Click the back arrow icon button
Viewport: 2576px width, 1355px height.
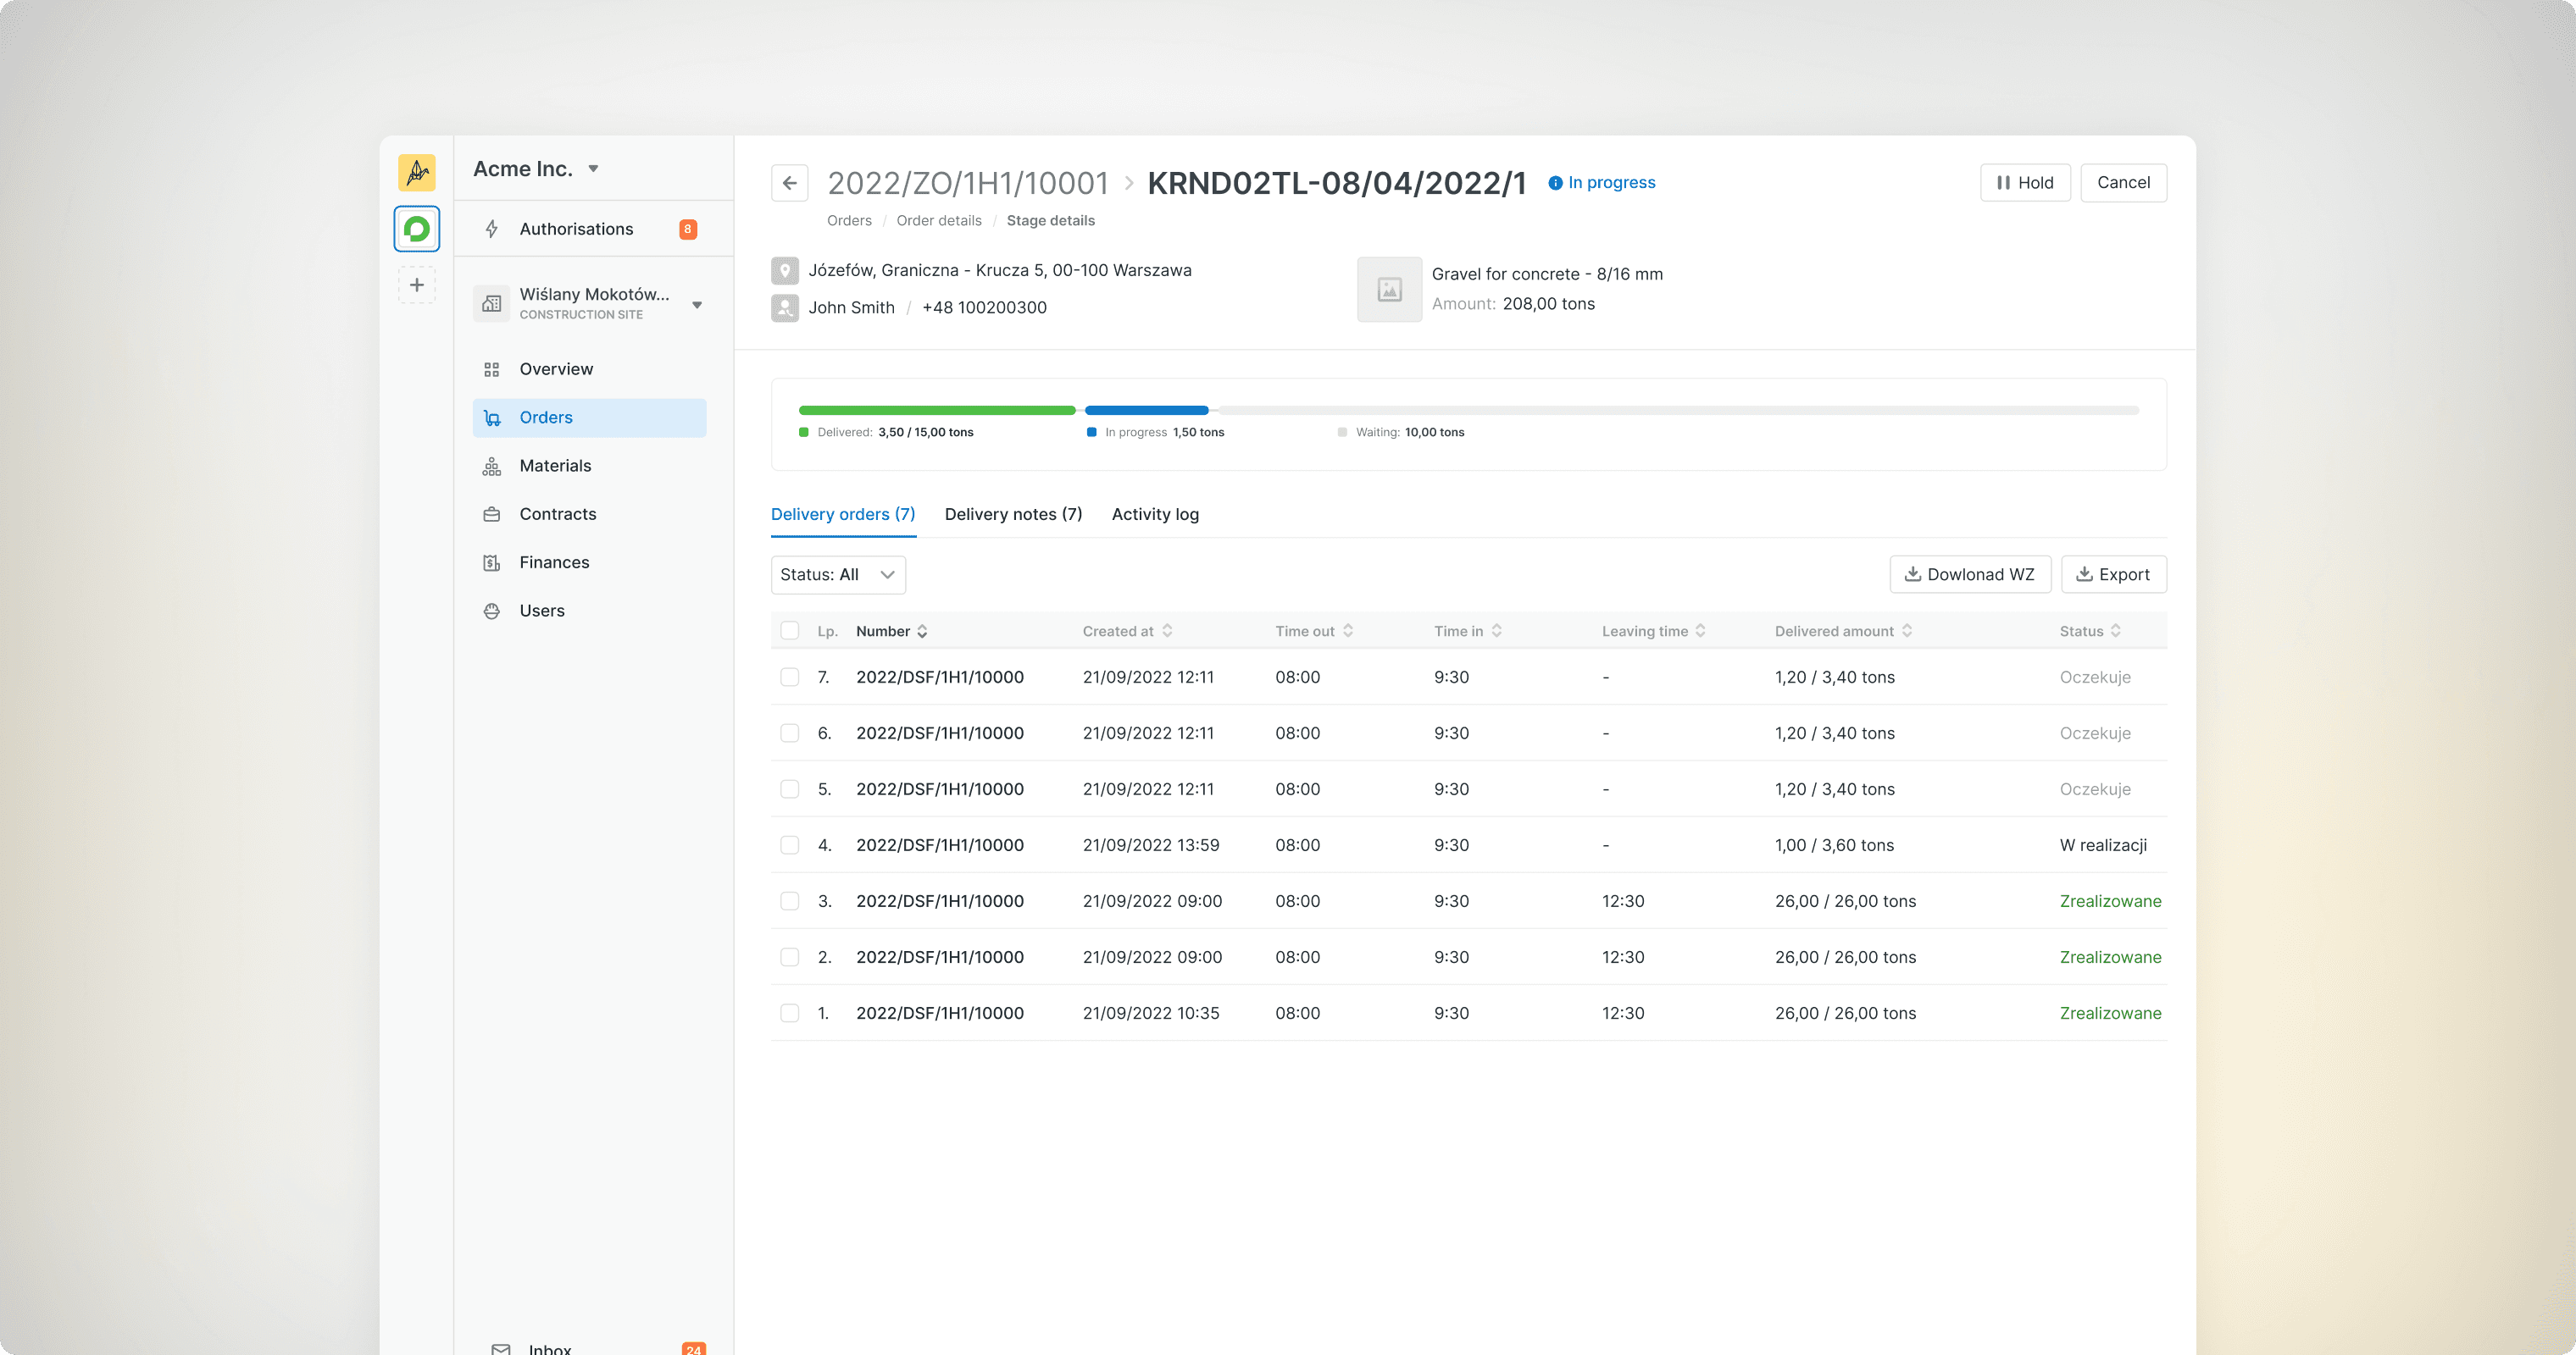pos(789,183)
